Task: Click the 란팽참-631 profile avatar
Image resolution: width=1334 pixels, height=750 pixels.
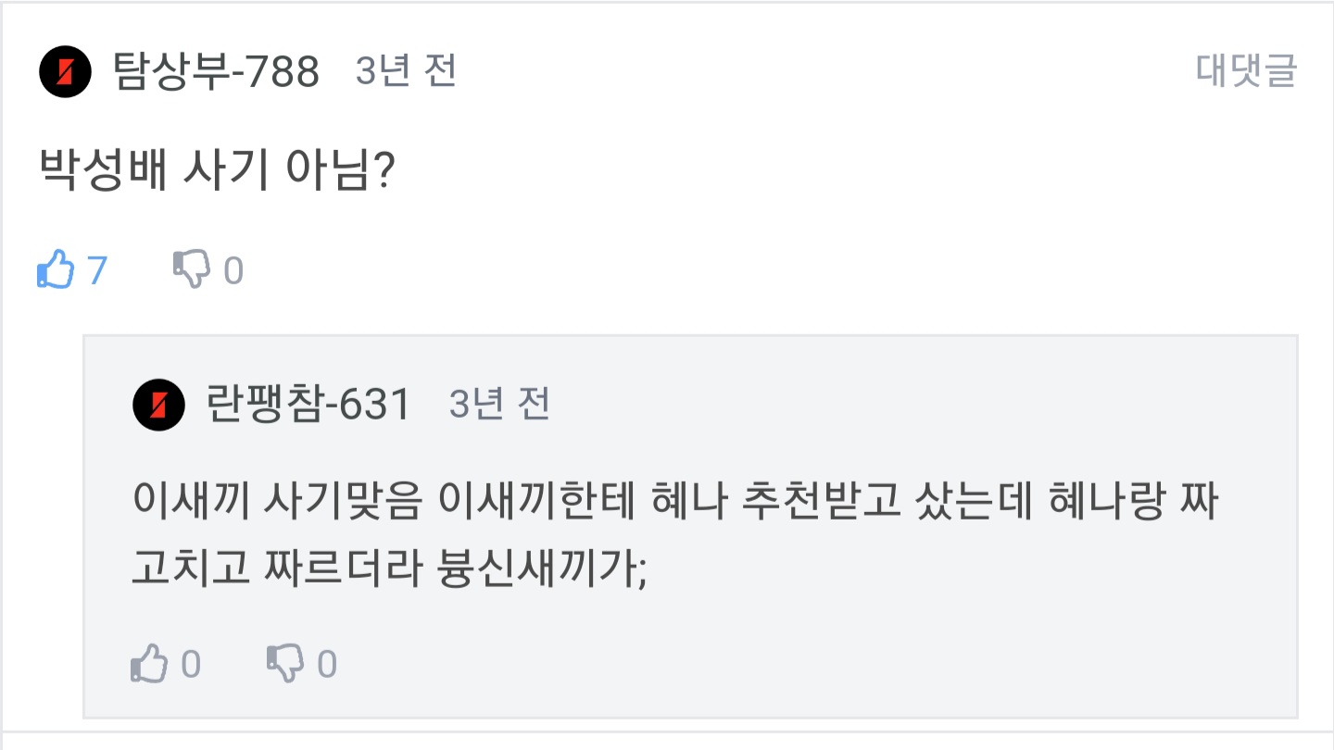Action: [x=158, y=406]
